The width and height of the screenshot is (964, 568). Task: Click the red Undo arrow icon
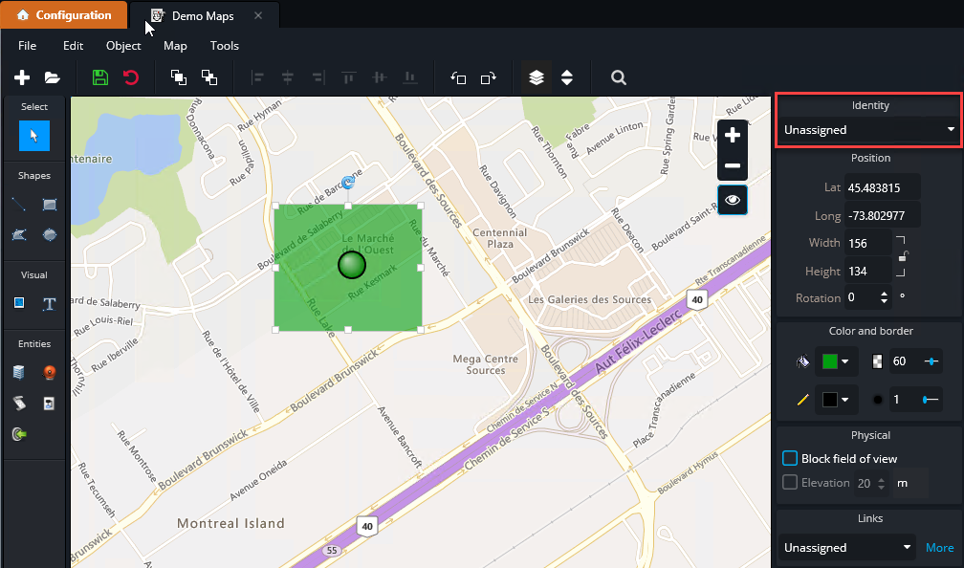pyautogui.click(x=131, y=77)
